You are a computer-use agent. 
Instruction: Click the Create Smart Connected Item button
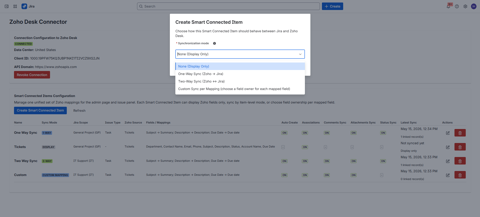(40, 110)
